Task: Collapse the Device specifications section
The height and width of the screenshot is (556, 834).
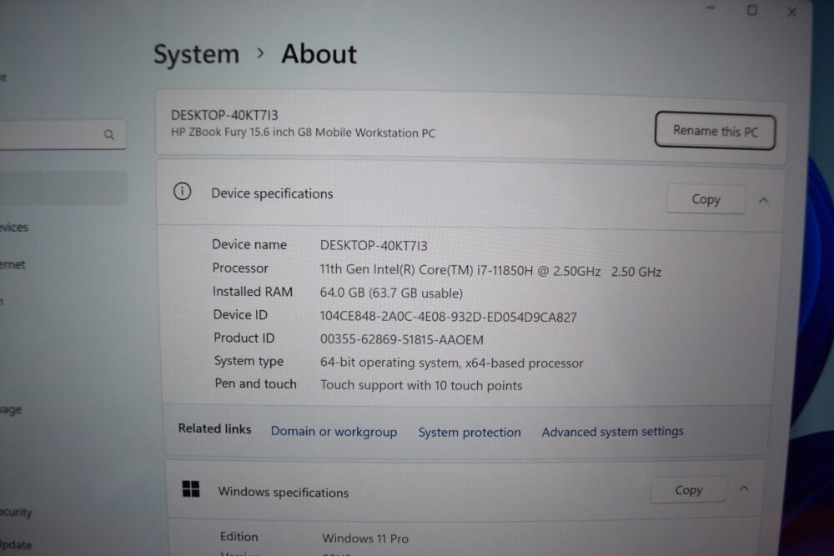Action: 763,200
